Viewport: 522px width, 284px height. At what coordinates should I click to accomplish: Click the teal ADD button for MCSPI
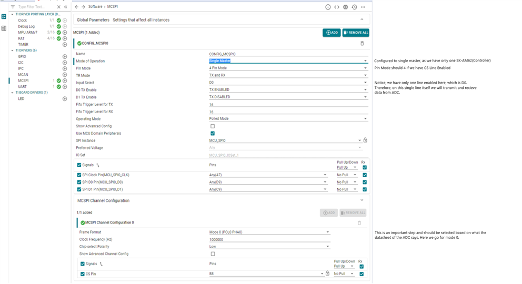332,33
